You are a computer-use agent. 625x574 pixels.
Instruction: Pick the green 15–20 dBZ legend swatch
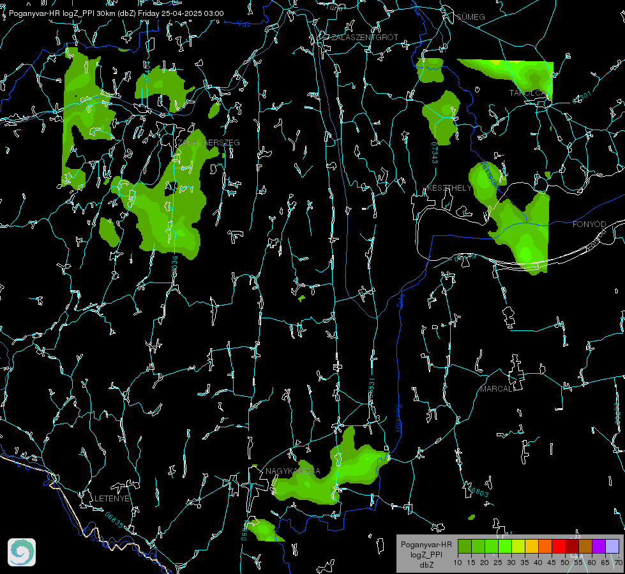478,546
